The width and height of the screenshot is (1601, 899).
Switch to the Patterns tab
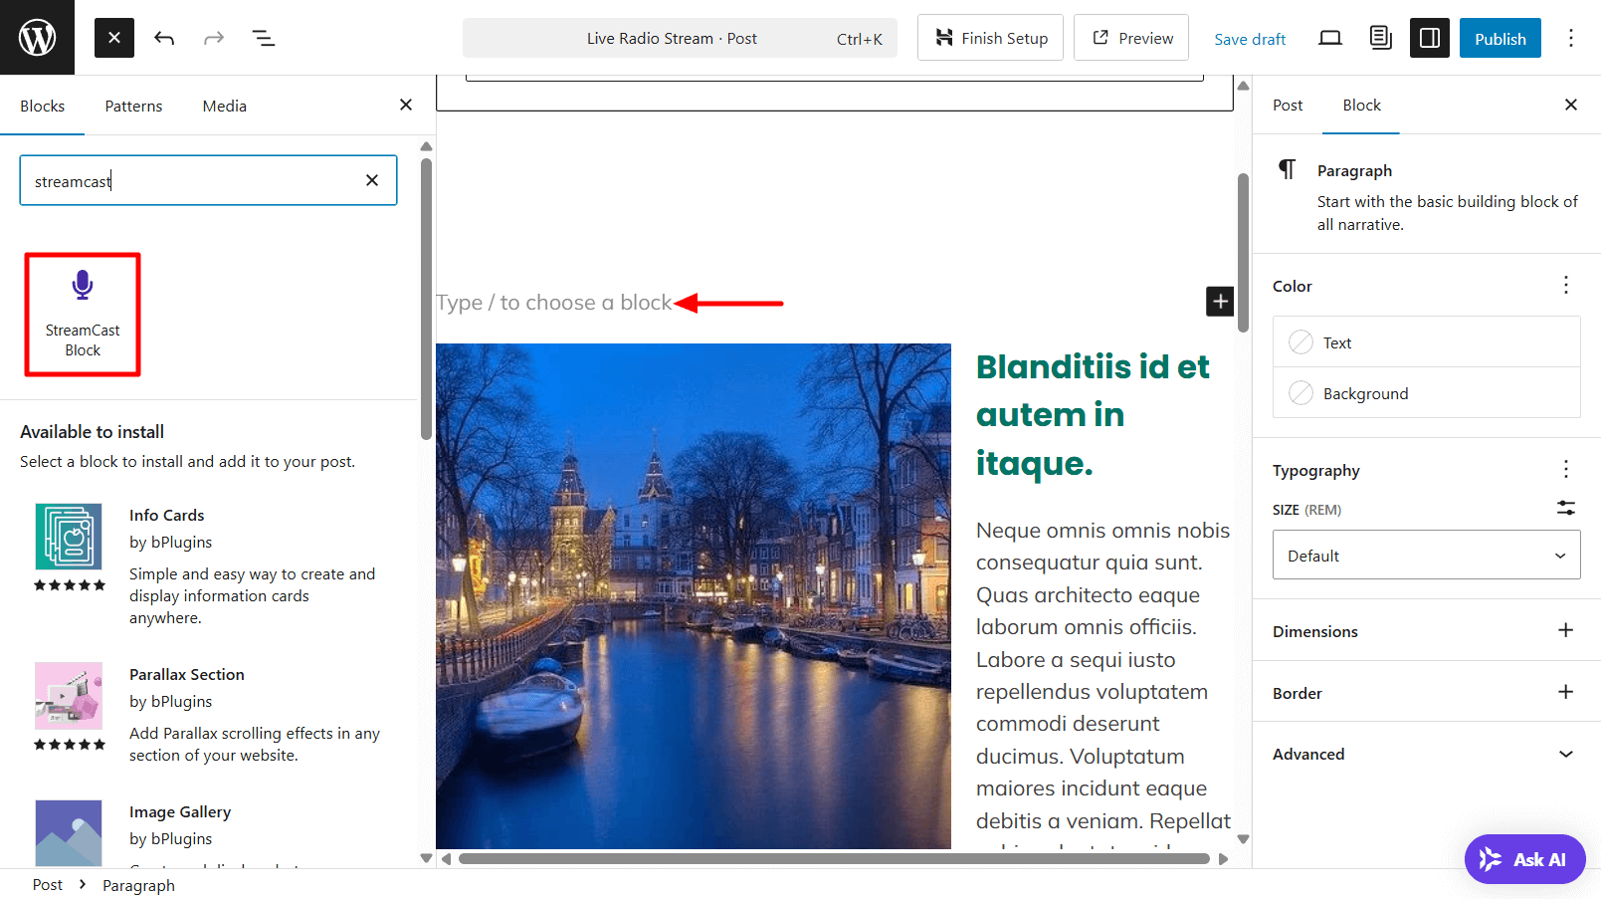pyautogui.click(x=133, y=106)
